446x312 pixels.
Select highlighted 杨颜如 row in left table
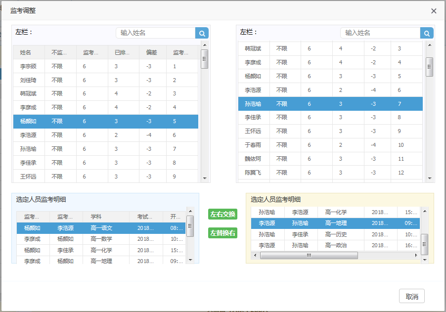[x=105, y=122]
